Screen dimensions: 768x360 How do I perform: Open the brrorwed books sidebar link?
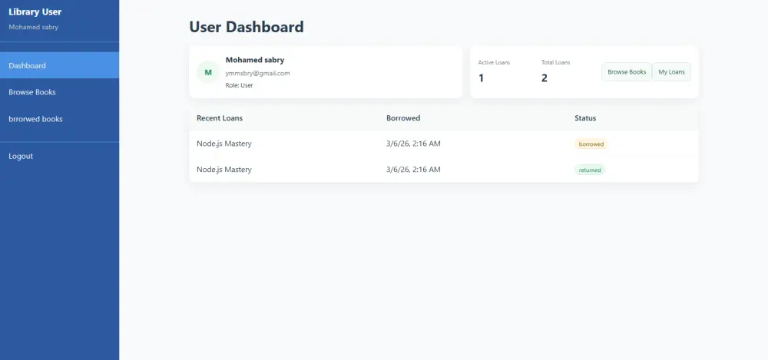click(x=59, y=119)
